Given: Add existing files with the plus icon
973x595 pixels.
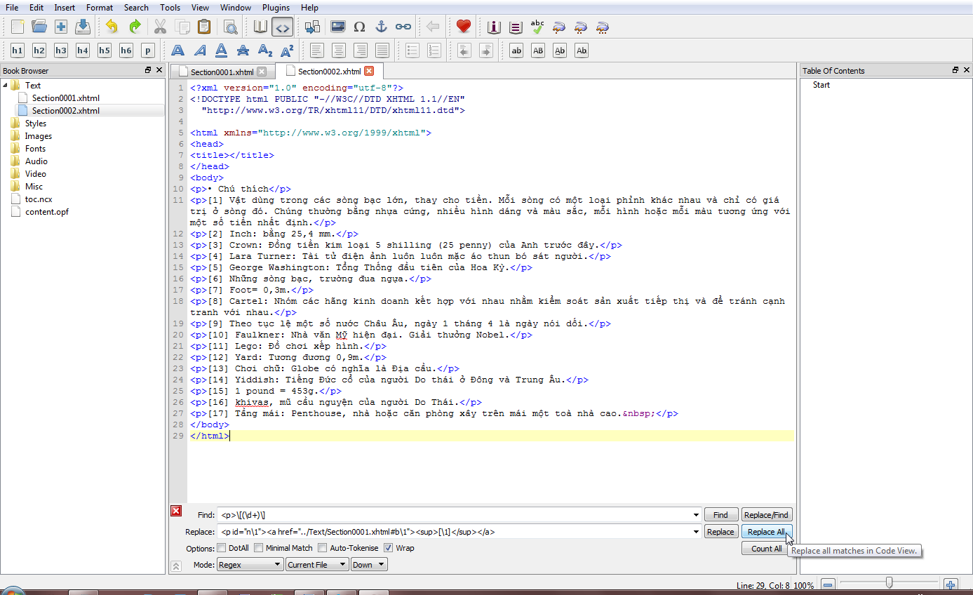Looking at the screenshot, I should 61,27.
